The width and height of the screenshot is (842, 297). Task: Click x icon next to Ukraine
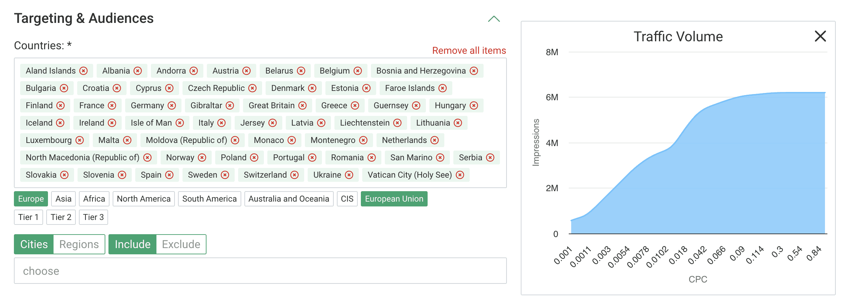[349, 175]
